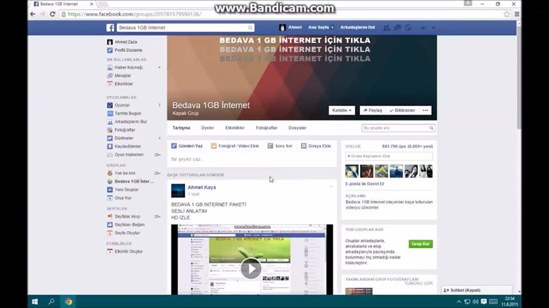The width and height of the screenshot is (549, 308).
Task: Select Gönderi Yaz composer option
Action: point(187,146)
